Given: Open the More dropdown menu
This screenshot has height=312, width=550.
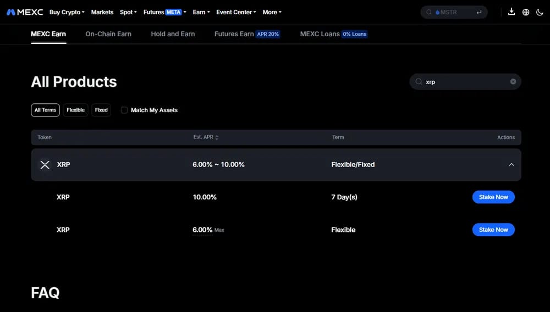Looking at the screenshot, I should 272,12.
